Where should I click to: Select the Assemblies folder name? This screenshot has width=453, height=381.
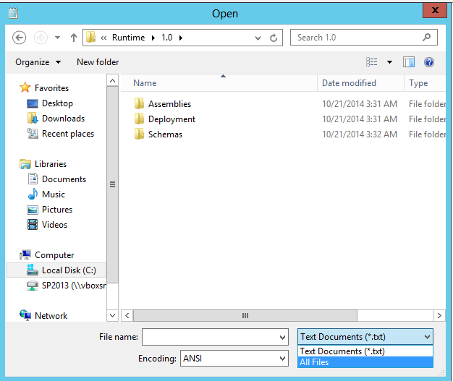coord(169,104)
